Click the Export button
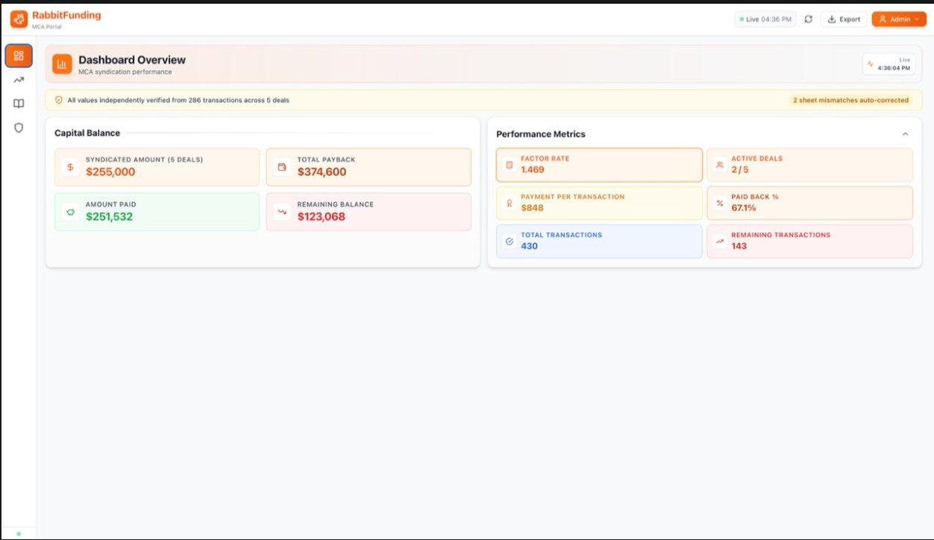Viewport: 934px width, 540px height. [844, 19]
